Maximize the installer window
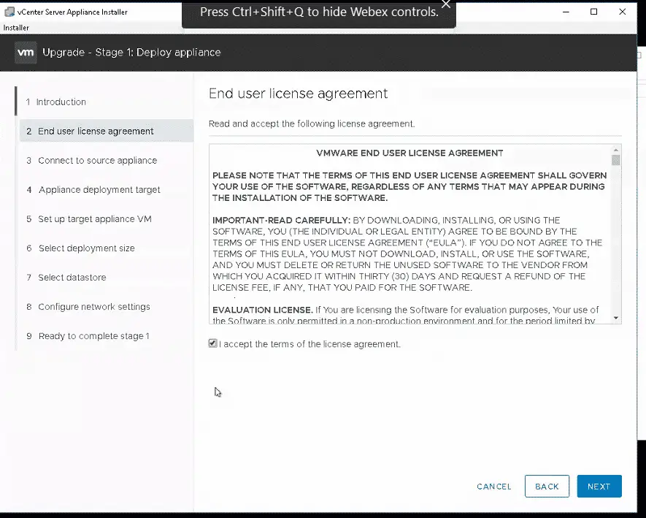This screenshot has height=518, width=646. pos(593,12)
